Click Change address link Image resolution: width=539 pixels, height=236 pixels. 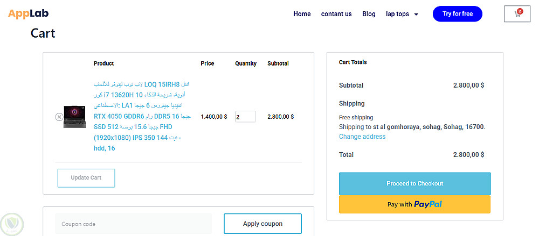coord(362,137)
